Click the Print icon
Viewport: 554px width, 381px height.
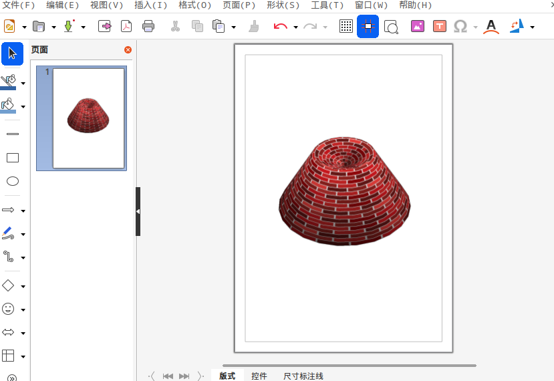tap(148, 27)
